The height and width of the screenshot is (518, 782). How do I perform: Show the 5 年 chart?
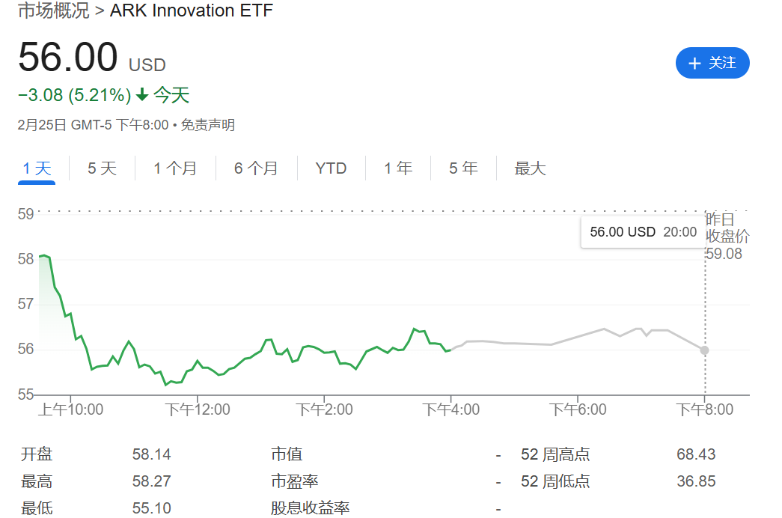463,168
